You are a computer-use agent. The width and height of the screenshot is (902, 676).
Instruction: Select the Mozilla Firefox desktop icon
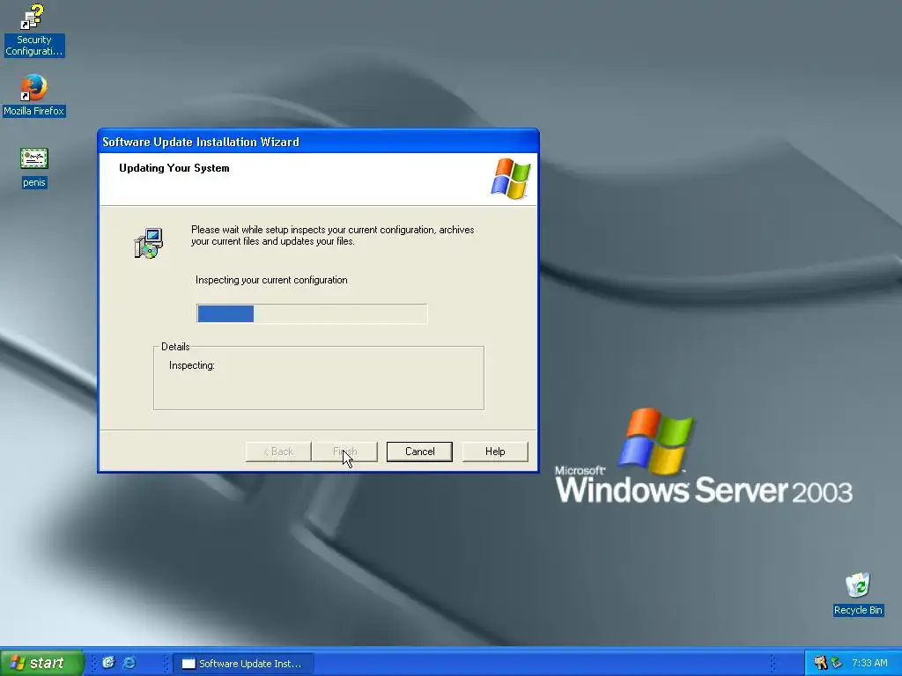34,95
